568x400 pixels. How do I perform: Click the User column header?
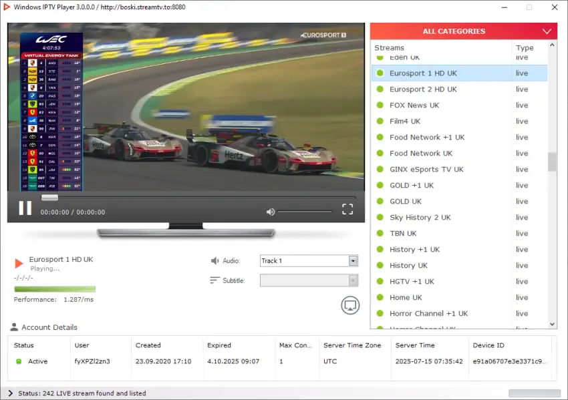pyautogui.click(x=82, y=345)
